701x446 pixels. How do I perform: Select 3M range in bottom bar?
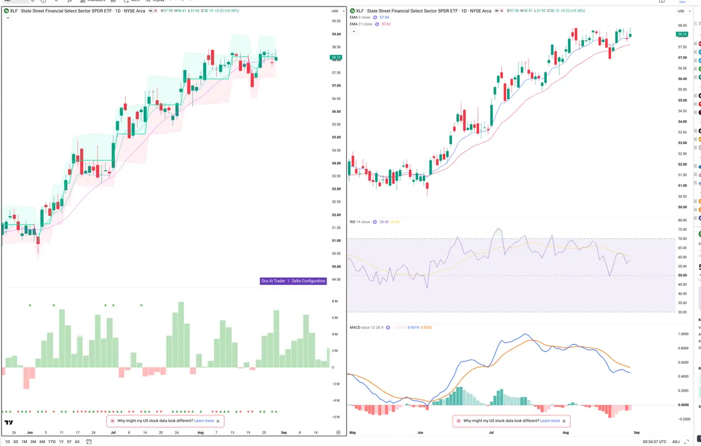(33, 441)
